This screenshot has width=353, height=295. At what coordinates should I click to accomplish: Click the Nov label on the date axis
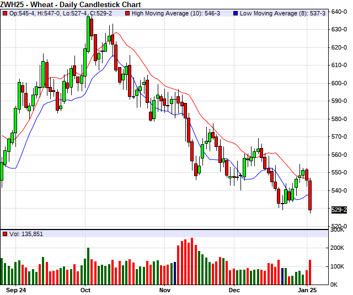click(165, 289)
